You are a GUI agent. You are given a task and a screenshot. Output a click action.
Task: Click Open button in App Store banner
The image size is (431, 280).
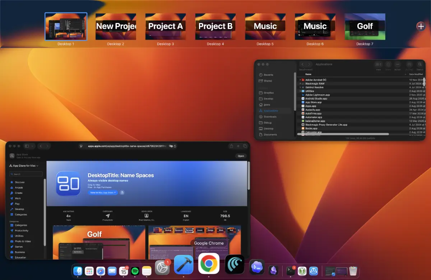tap(241, 156)
